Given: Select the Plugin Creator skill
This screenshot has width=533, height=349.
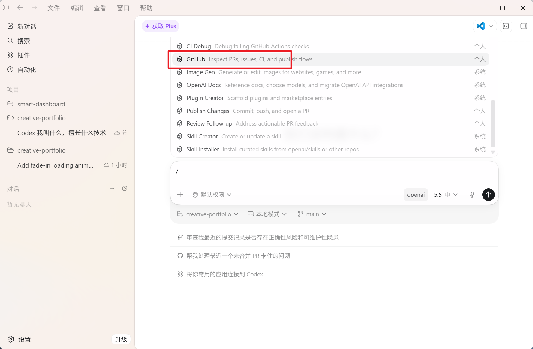Looking at the screenshot, I should 331,98.
